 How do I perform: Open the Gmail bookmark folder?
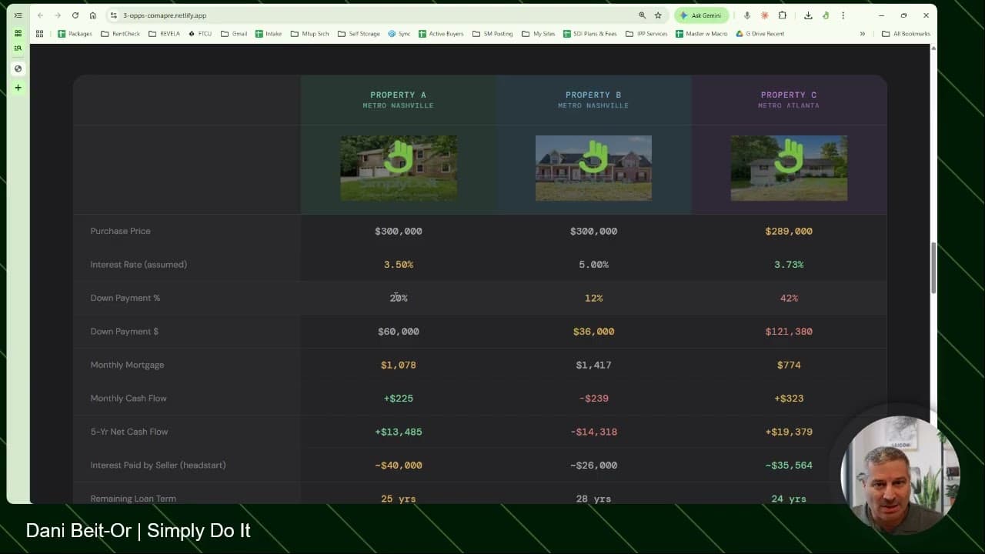point(234,34)
